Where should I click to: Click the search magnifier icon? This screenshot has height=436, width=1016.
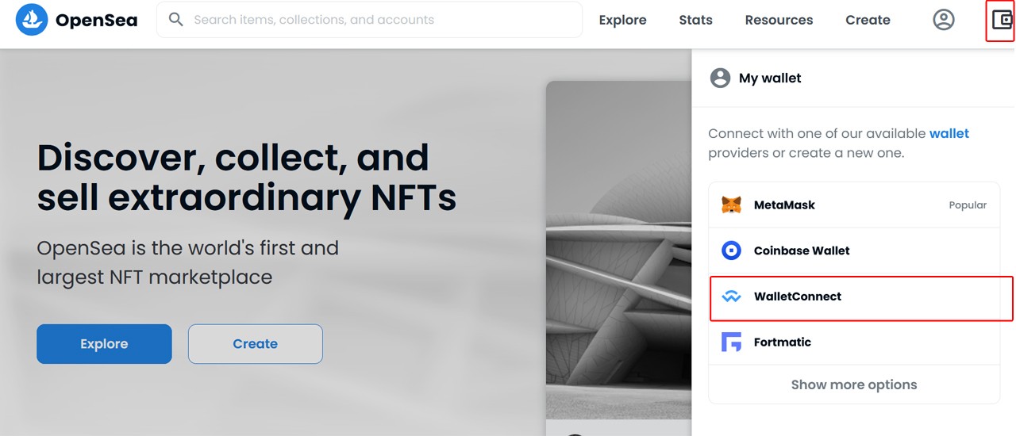tap(176, 20)
